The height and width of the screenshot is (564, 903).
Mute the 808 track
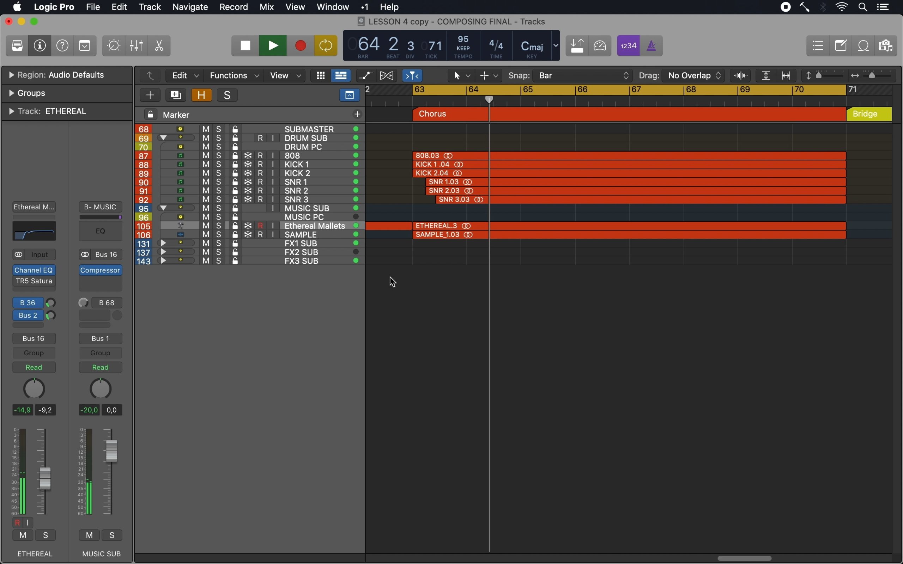coord(206,155)
